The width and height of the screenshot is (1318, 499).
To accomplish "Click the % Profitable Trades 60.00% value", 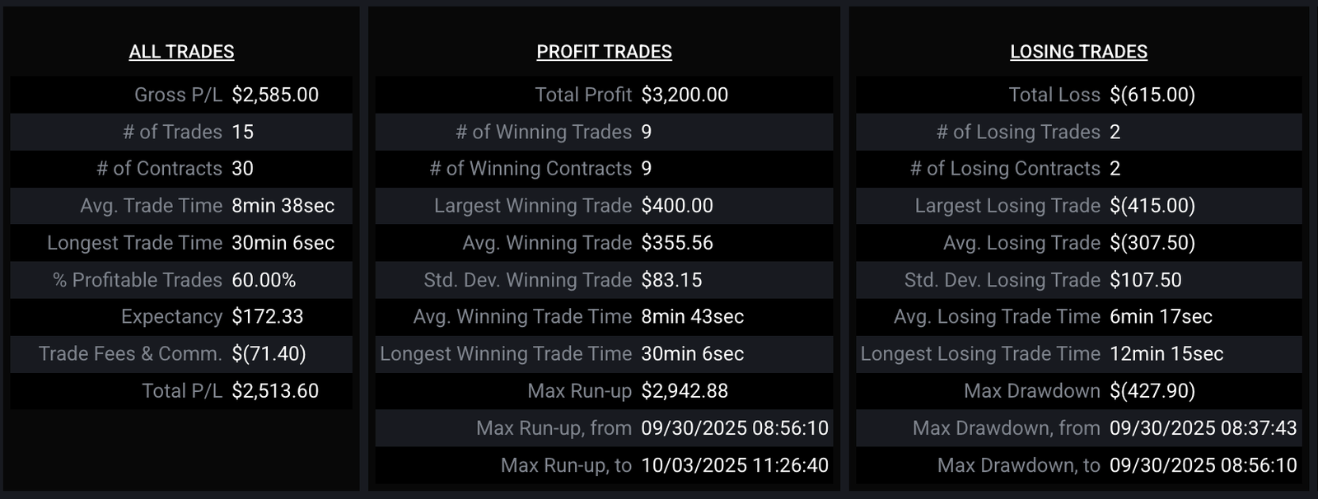I will (x=264, y=280).
